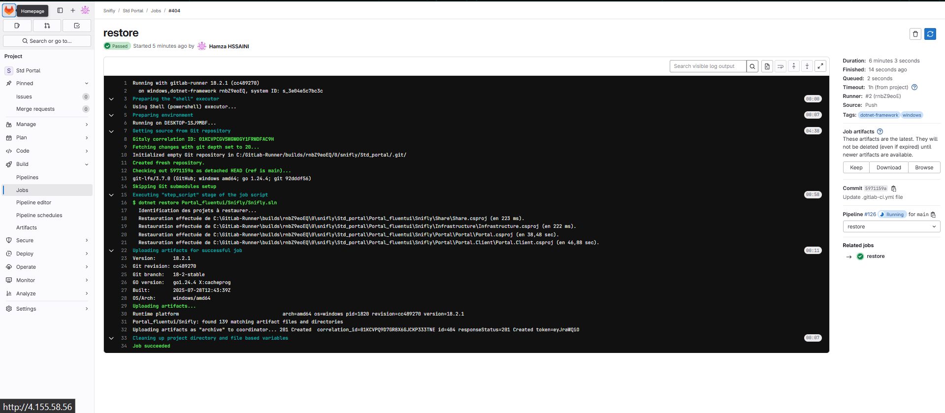The width and height of the screenshot is (945, 413).
Task: Open the Timeout help question icon
Action: tap(914, 88)
